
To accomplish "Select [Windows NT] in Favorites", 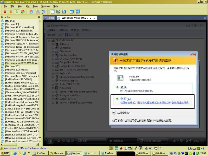I will click(12, 66).
